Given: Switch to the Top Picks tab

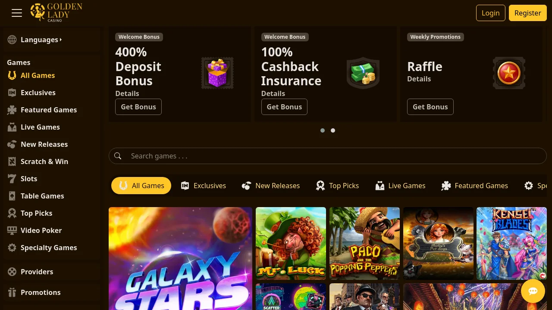Looking at the screenshot, I should point(337,186).
